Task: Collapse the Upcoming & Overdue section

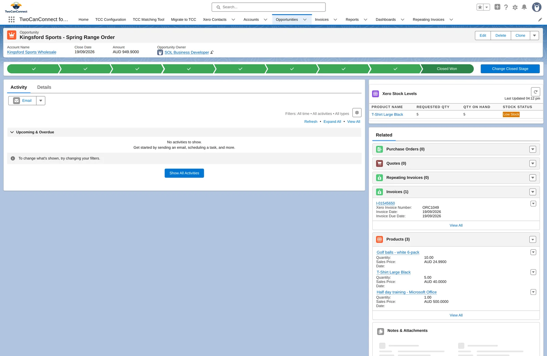Action: (12, 132)
